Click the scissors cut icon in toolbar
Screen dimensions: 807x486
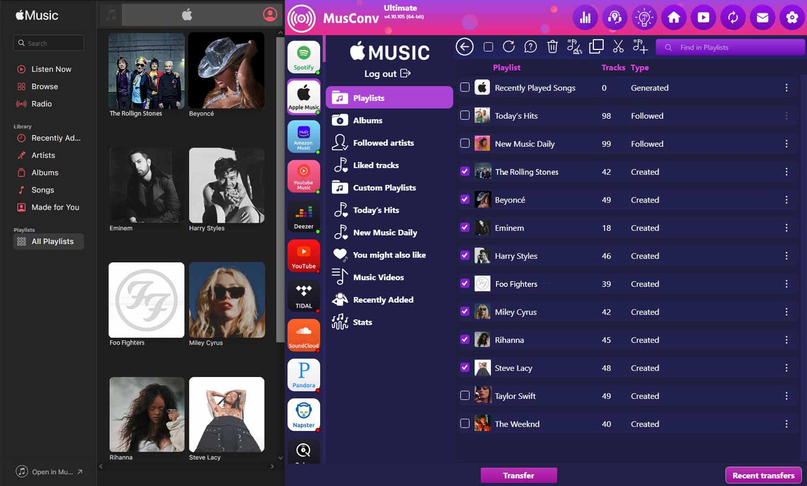point(618,47)
